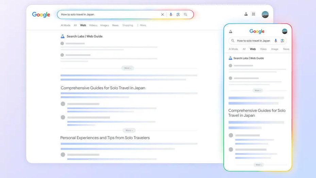Expand the mobile More button under Web Guide
The height and width of the screenshot is (178, 316).
257,91
